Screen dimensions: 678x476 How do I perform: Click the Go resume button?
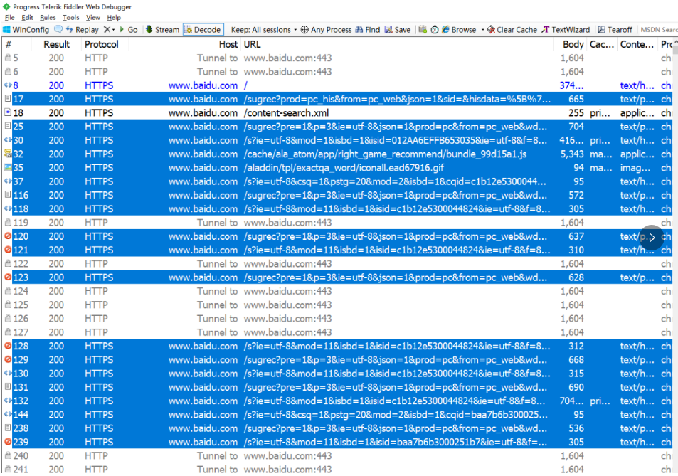pos(129,29)
